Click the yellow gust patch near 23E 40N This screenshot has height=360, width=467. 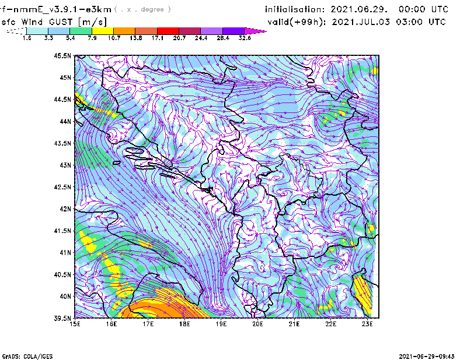363,295
